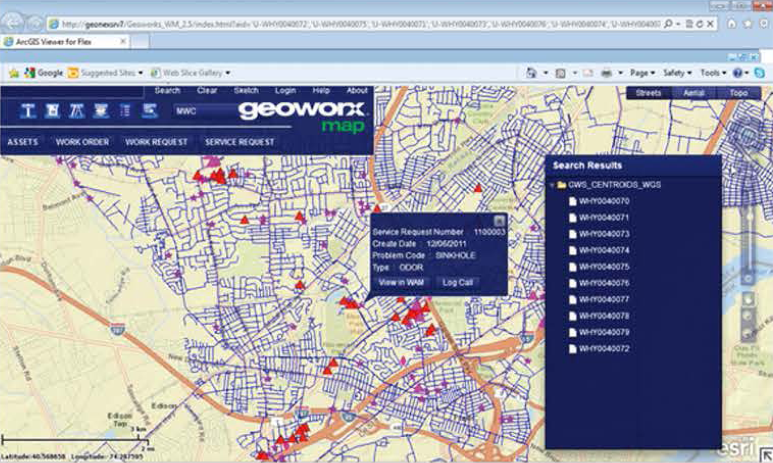
Task: Refresh the page using the reload icon
Action: (x=700, y=24)
